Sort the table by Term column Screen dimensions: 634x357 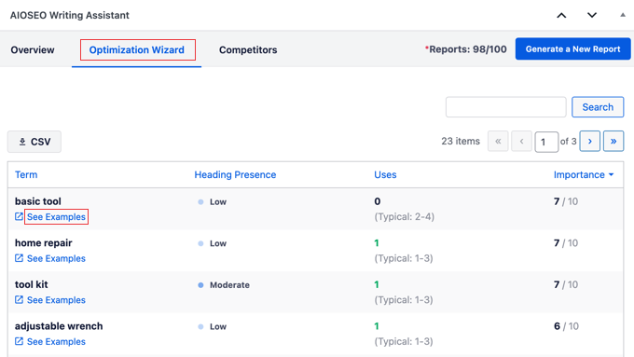pos(26,174)
